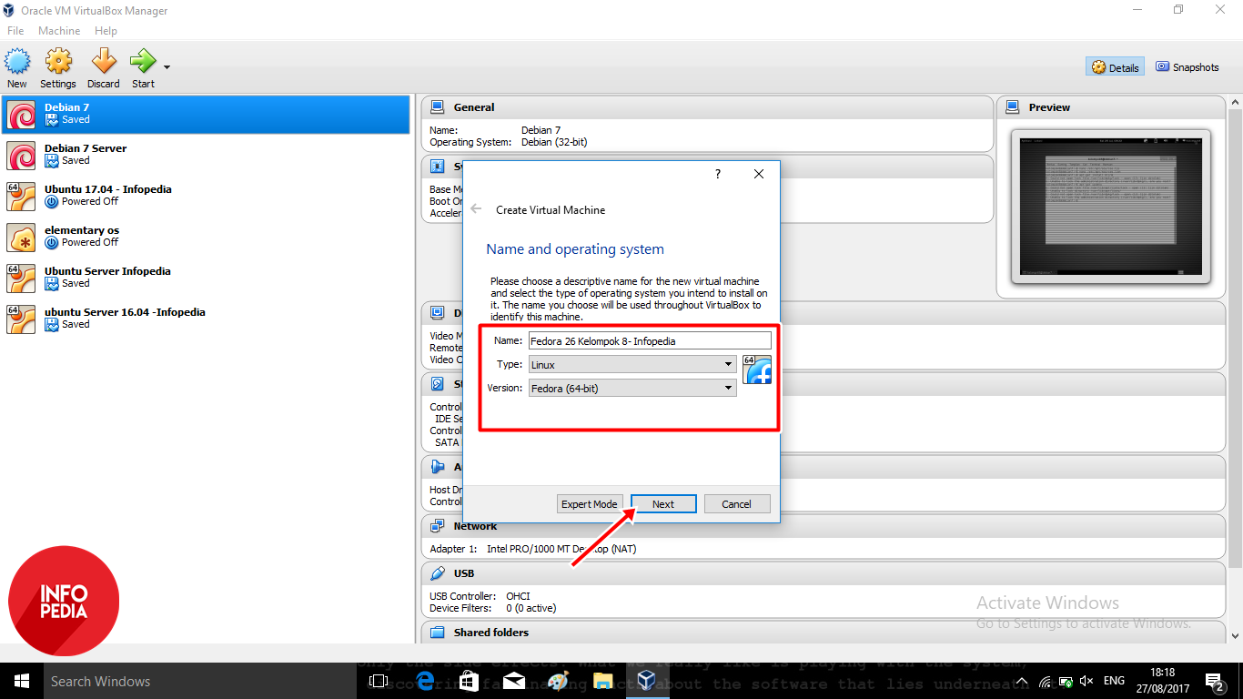This screenshot has height=699, width=1243.
Task: Select ubuntu Server 16.04 -Infopedia machine
Action: pyautogui.click(x=207, y=319)
